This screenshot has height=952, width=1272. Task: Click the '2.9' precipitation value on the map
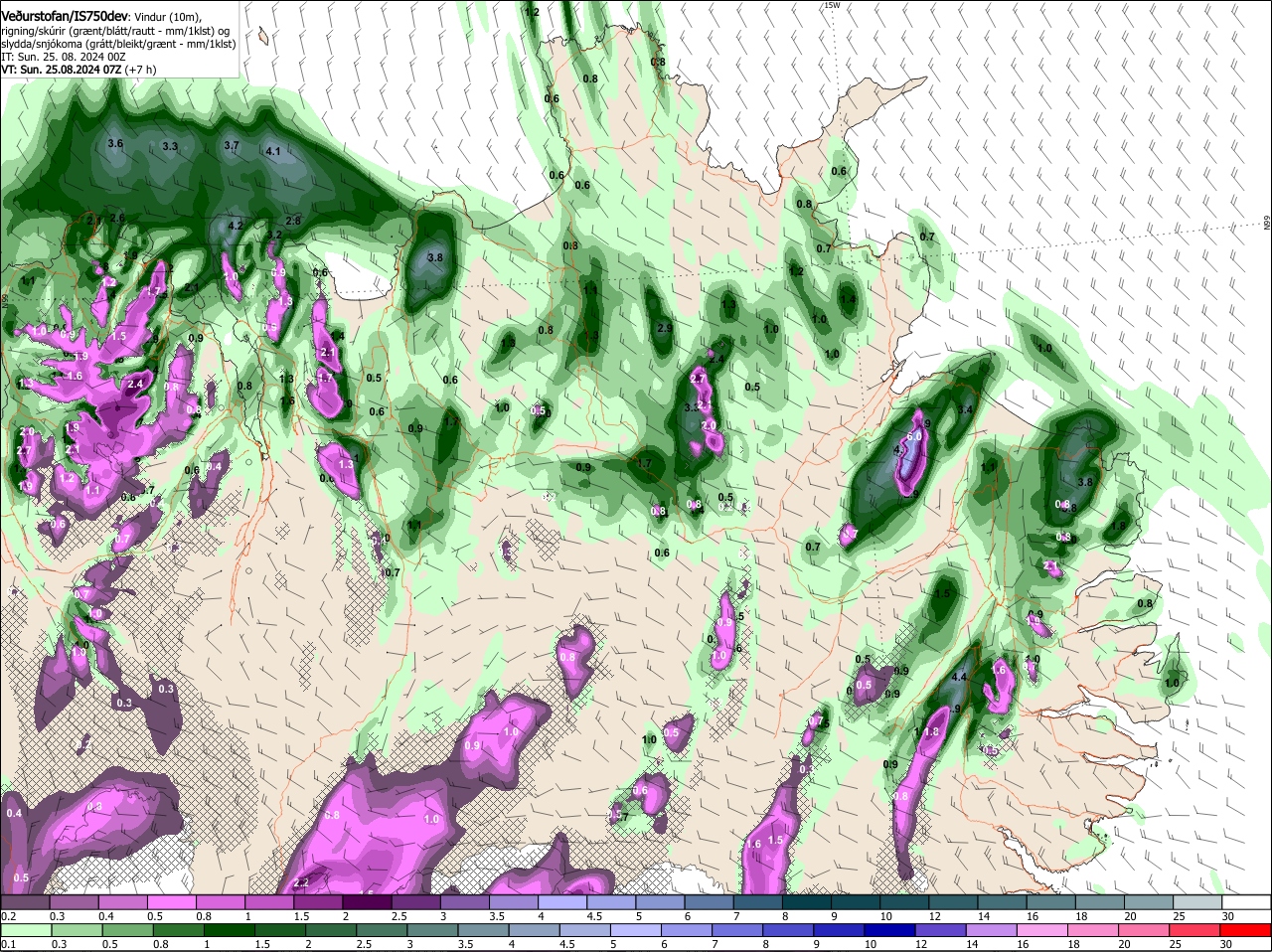(x=665, y=328)
